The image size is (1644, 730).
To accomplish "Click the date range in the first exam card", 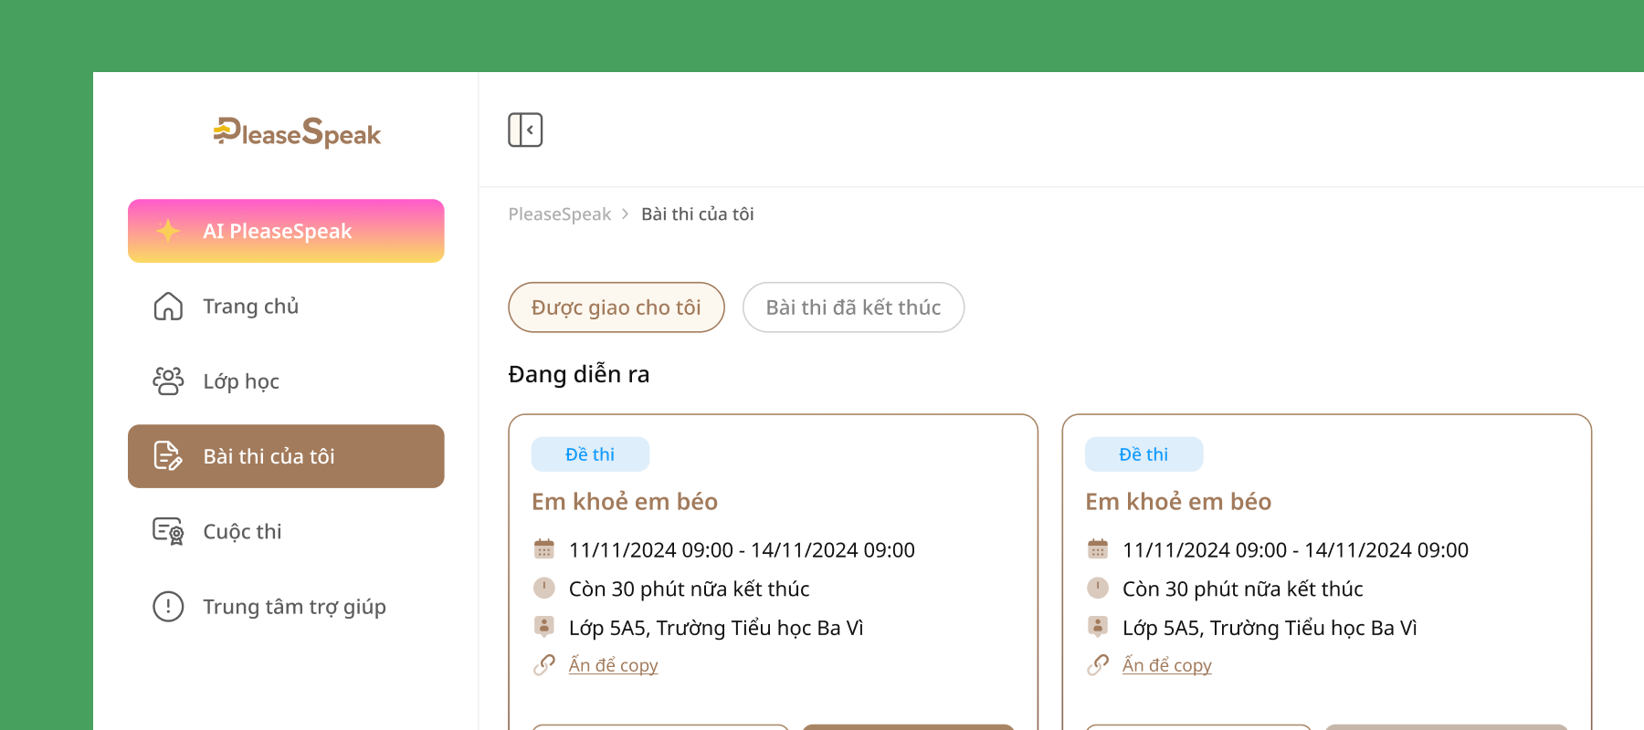I will pyautogui.click(x=742, y=550).
